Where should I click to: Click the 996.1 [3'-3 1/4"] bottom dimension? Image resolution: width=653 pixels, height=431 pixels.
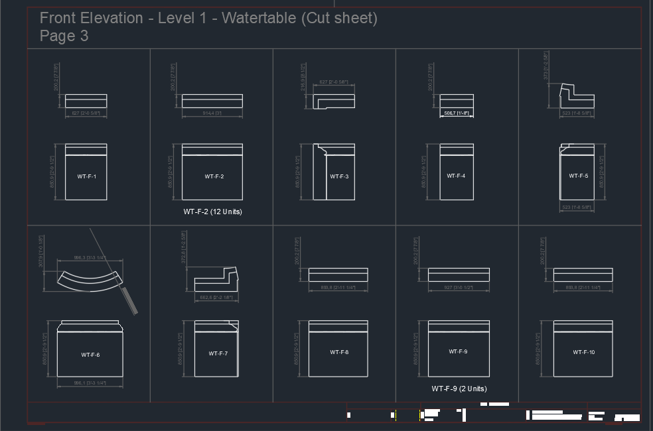click(90, 383)
